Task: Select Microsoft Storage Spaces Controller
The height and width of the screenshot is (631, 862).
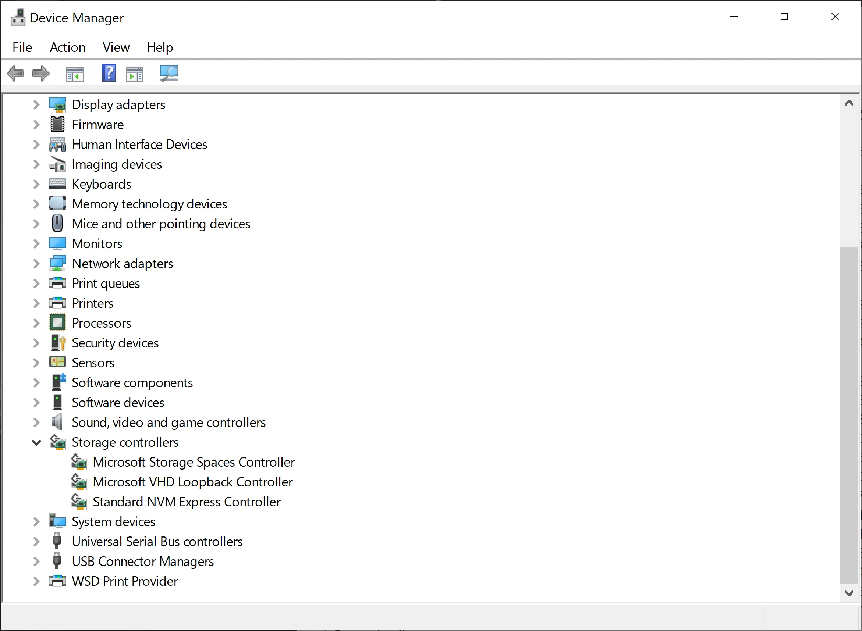Action: 194,462
